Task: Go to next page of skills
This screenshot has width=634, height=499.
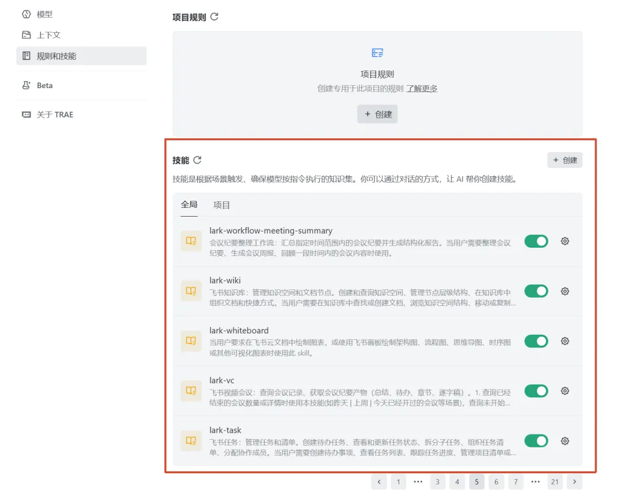Action: pos(575,482)
